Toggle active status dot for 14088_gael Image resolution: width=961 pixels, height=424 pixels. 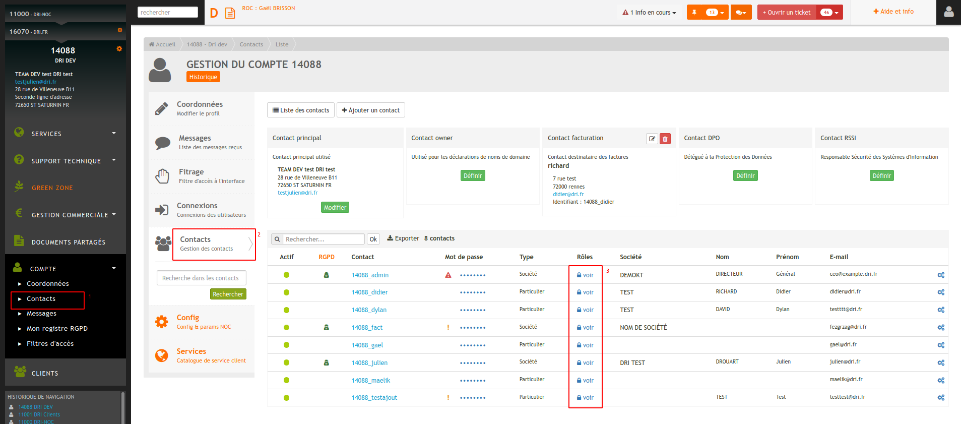[x=286, y=345]
